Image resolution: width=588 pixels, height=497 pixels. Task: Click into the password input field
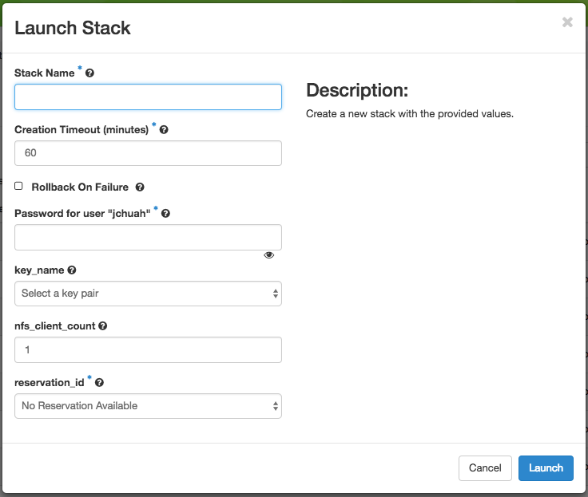click(x=148, y=238)
